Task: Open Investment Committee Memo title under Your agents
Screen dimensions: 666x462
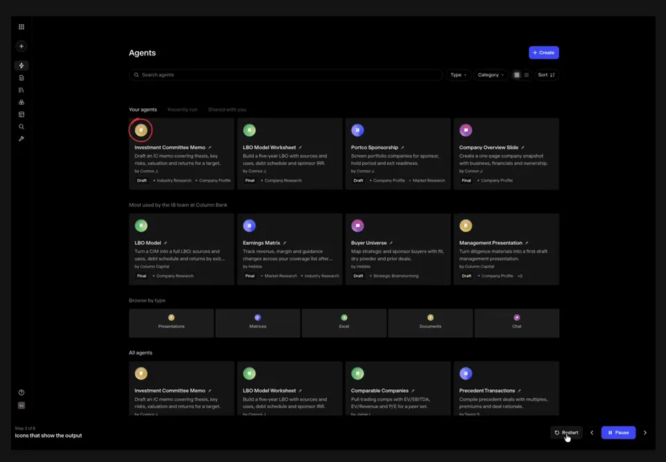Action: 170,147
